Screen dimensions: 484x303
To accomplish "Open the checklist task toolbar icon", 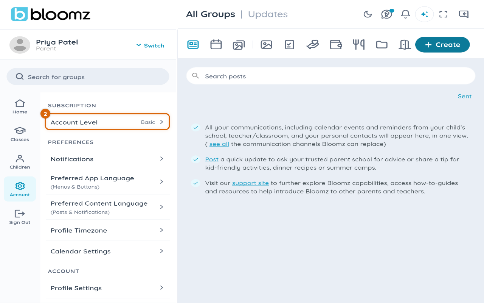I will (289, 45).
